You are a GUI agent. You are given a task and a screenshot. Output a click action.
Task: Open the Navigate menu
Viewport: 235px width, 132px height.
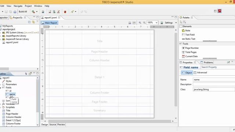pyautogui.click(x=18, y=6)
